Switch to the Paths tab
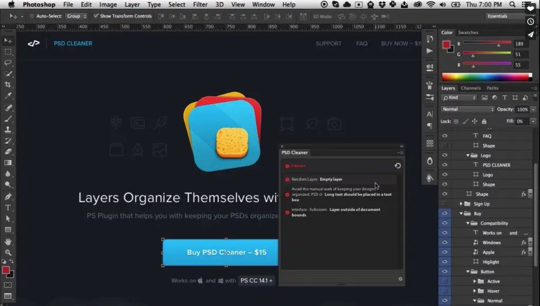Viewport: 540px width, 306px height. pos(492,88)
